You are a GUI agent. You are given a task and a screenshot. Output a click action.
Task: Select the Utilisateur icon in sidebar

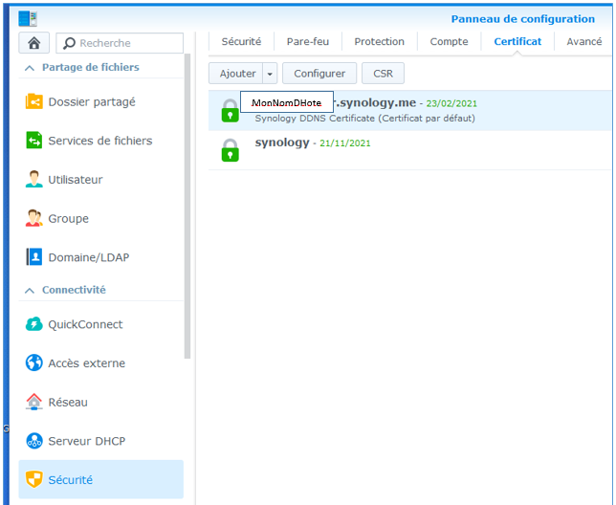33,180
